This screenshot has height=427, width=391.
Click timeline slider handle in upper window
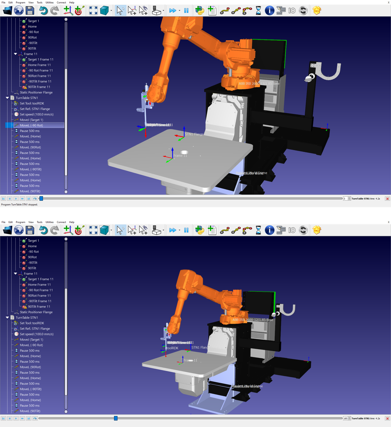click(x=41, y=199)
